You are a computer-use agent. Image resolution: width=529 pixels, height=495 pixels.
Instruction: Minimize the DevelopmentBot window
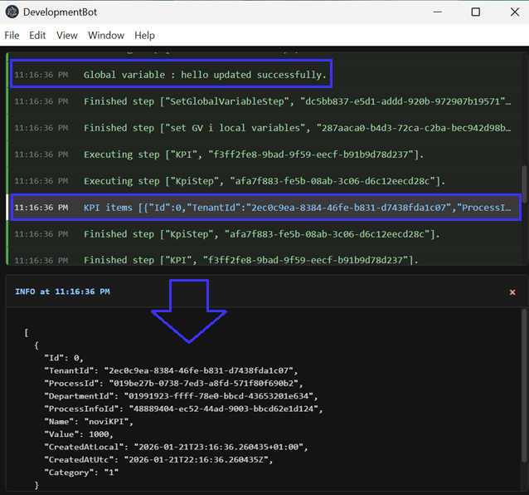[437, 12]
